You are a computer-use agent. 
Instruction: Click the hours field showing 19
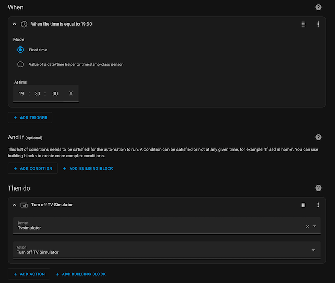click(x=21, y=93)
